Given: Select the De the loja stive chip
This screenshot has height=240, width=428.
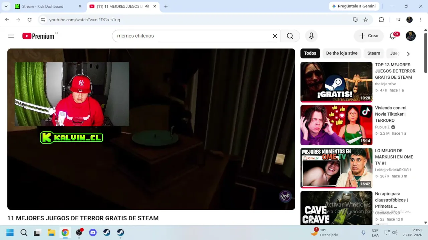Looking at the screenshot, I should [x=342, y=53].
